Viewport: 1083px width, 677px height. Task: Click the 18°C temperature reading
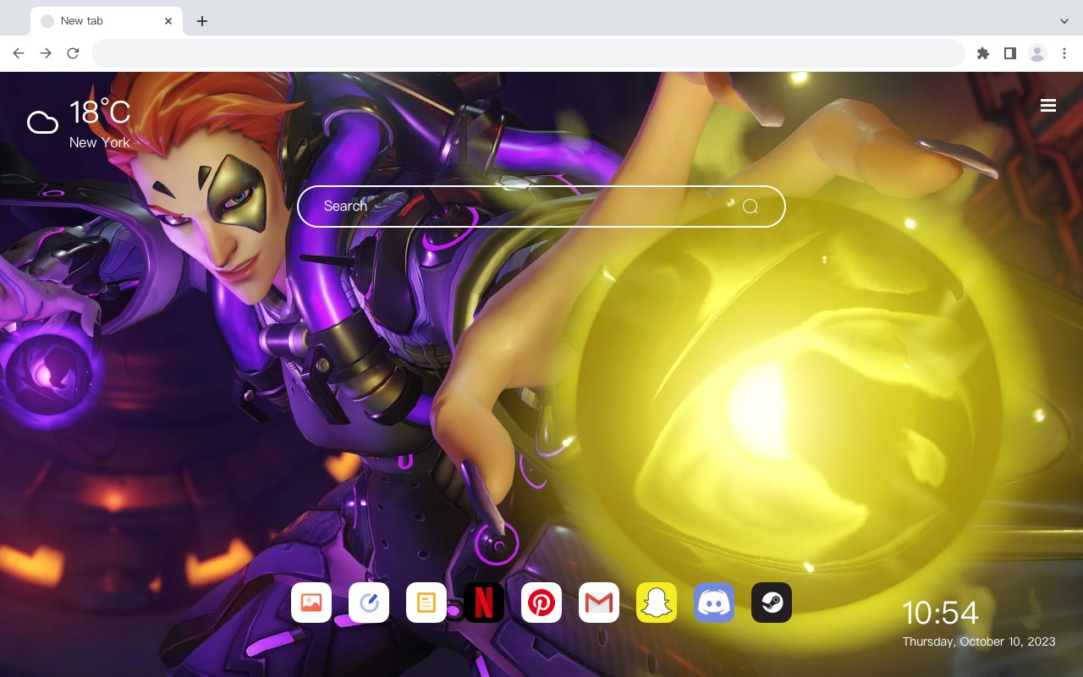(x=100, y=113)
